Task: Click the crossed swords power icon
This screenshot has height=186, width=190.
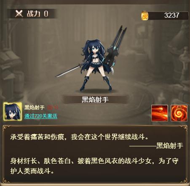Action: 19,14
